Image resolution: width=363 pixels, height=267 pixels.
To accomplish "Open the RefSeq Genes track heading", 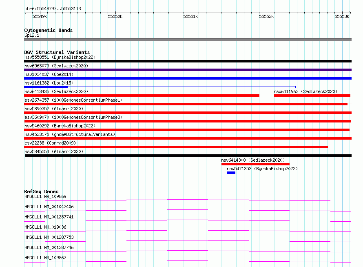I will click(41, 191).
